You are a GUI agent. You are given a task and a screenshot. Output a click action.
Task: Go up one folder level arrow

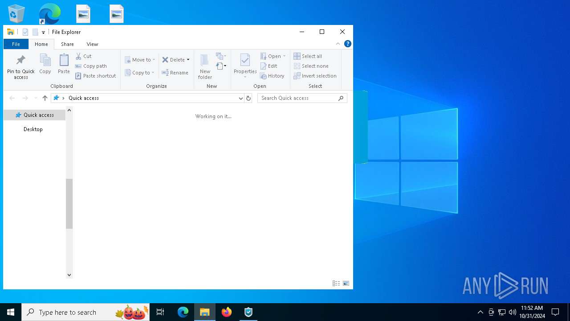45,98
